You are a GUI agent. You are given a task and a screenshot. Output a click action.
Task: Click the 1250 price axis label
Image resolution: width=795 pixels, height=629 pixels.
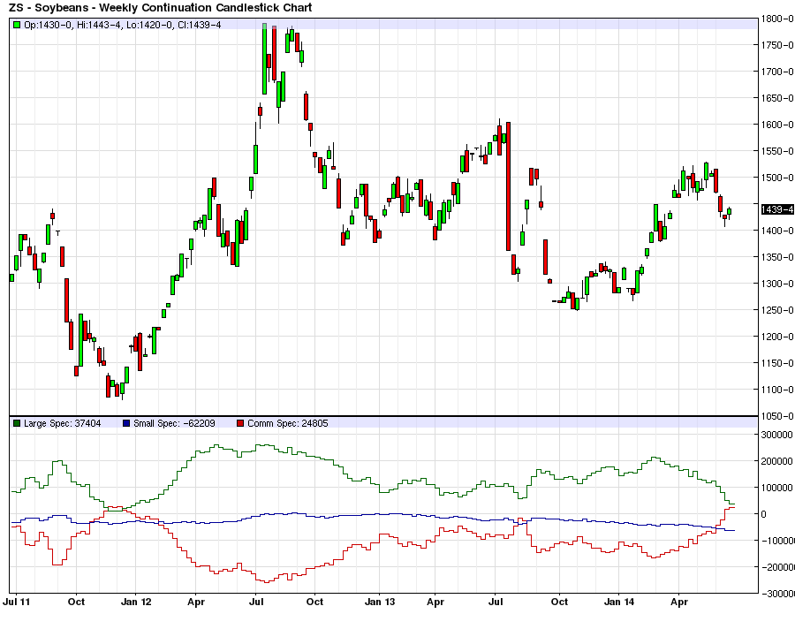778,310
